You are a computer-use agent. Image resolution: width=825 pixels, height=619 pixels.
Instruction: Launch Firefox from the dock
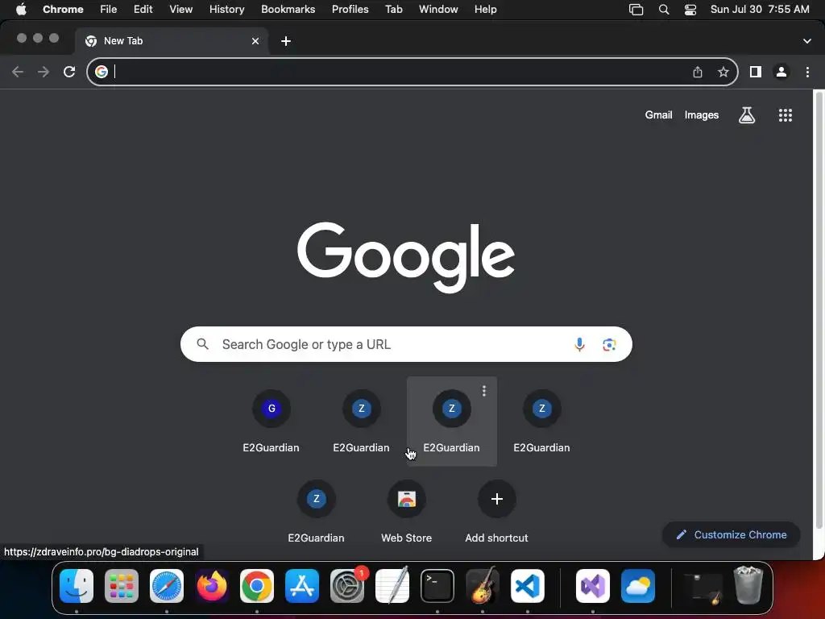pyautogui.click(x=212, y=586)
